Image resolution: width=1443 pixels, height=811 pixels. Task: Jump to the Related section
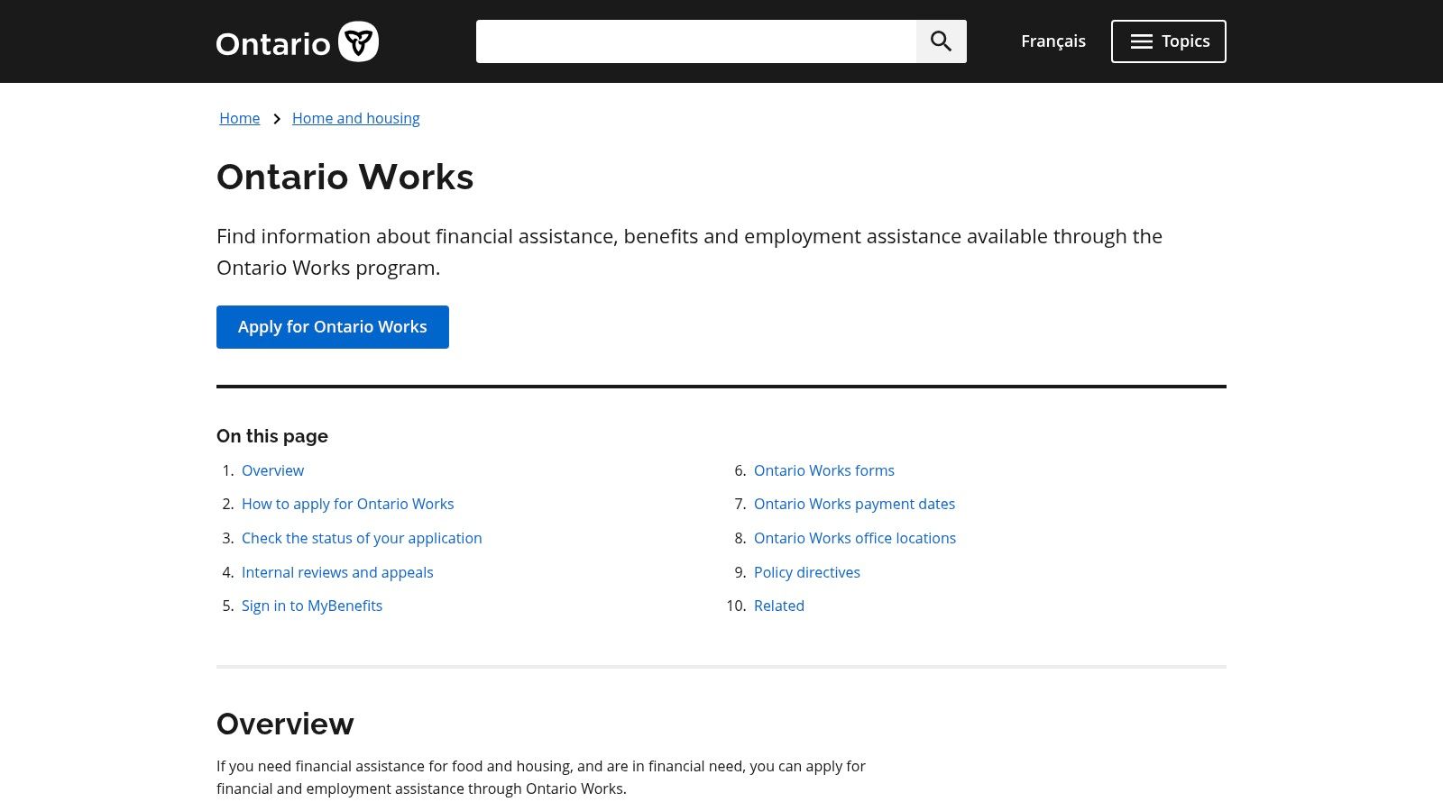click(778, 606)
